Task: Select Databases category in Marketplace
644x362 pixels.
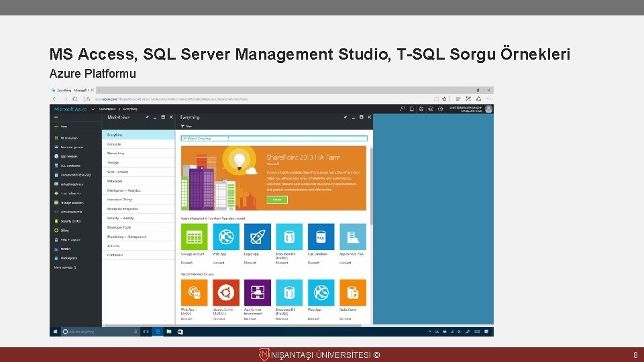Action: (x=138, y=181)
